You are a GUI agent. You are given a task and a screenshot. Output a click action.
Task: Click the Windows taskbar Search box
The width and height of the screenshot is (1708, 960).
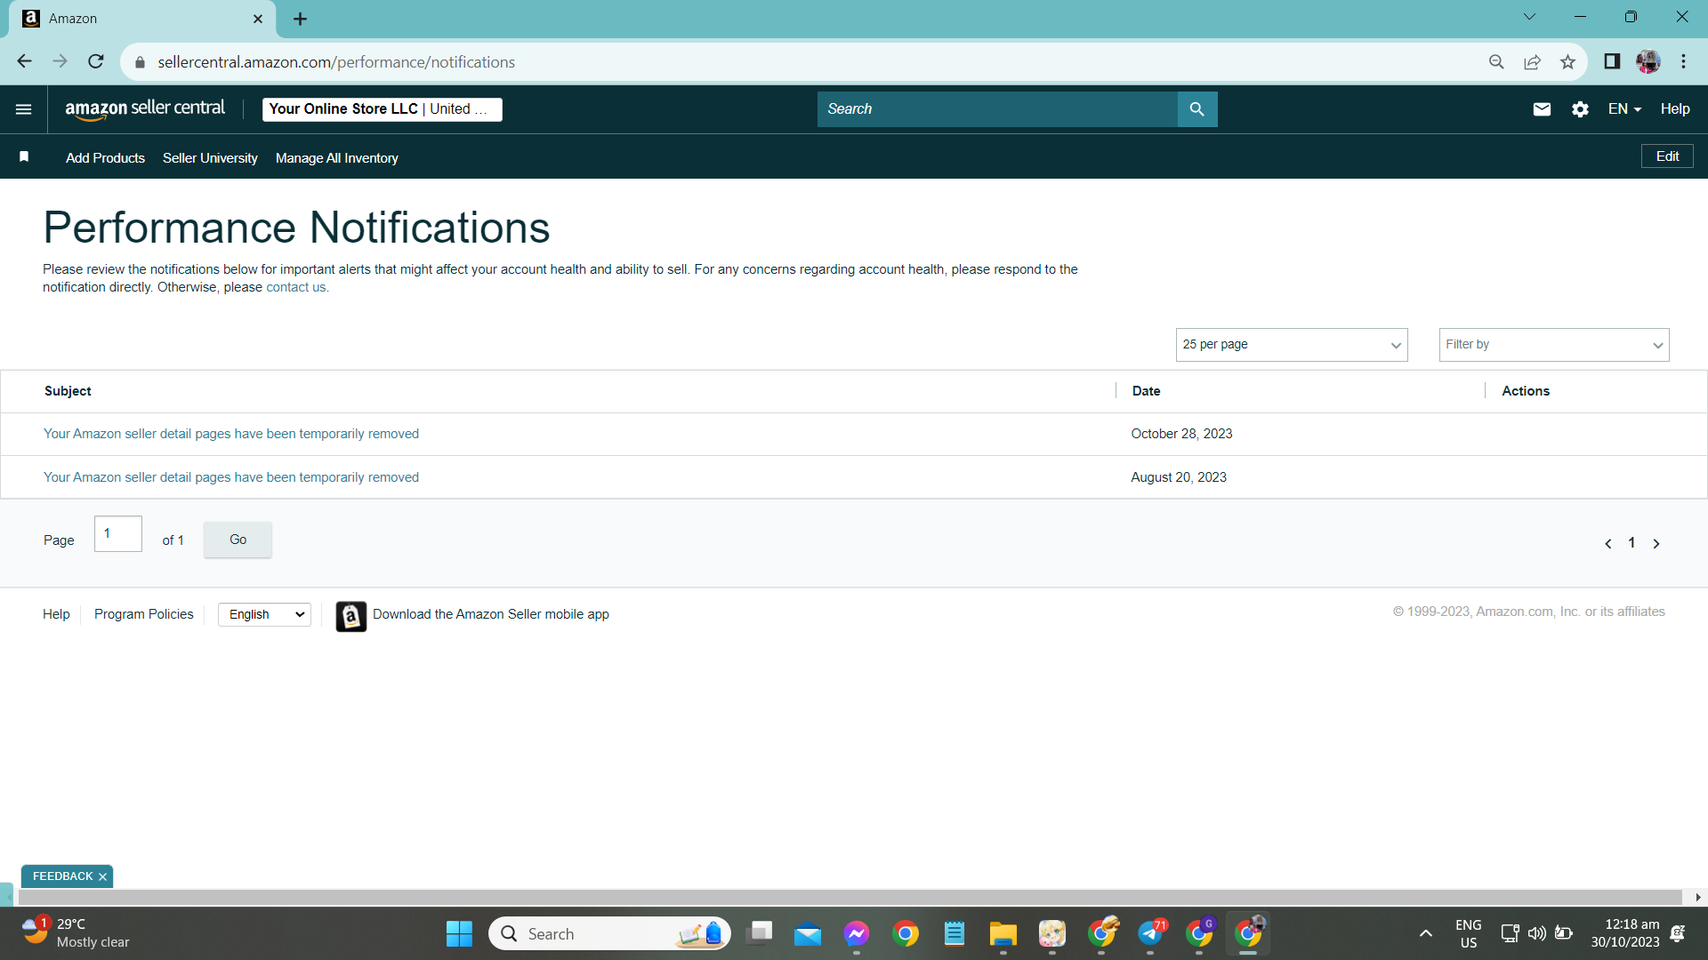(609, 933)
